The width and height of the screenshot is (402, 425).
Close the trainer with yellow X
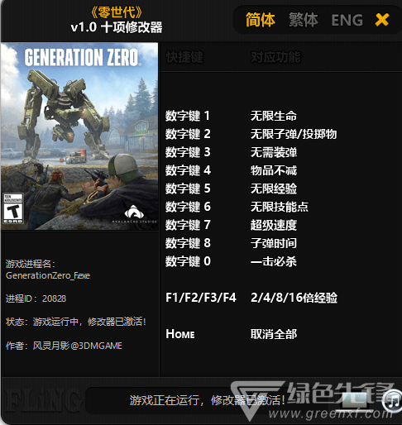click(x=382, y=20)
